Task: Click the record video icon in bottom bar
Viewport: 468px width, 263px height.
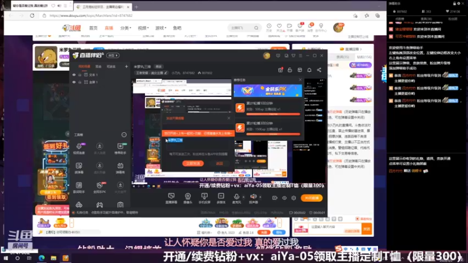Action: 274,198
